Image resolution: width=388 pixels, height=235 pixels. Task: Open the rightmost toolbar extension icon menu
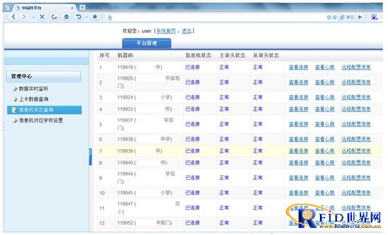[374, 17]
